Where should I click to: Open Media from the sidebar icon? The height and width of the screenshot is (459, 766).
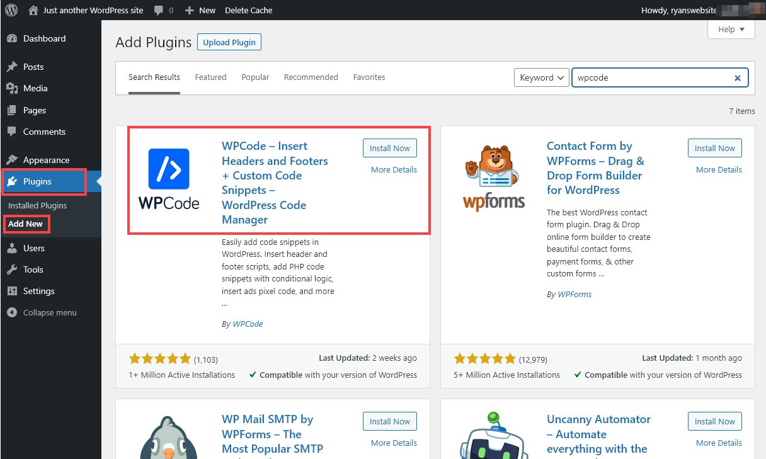click(13, 88)
